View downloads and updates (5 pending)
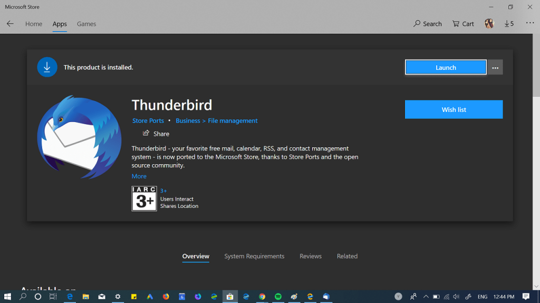Image resolution: width=540 pixels, height=303 pixels. [509, 24]
